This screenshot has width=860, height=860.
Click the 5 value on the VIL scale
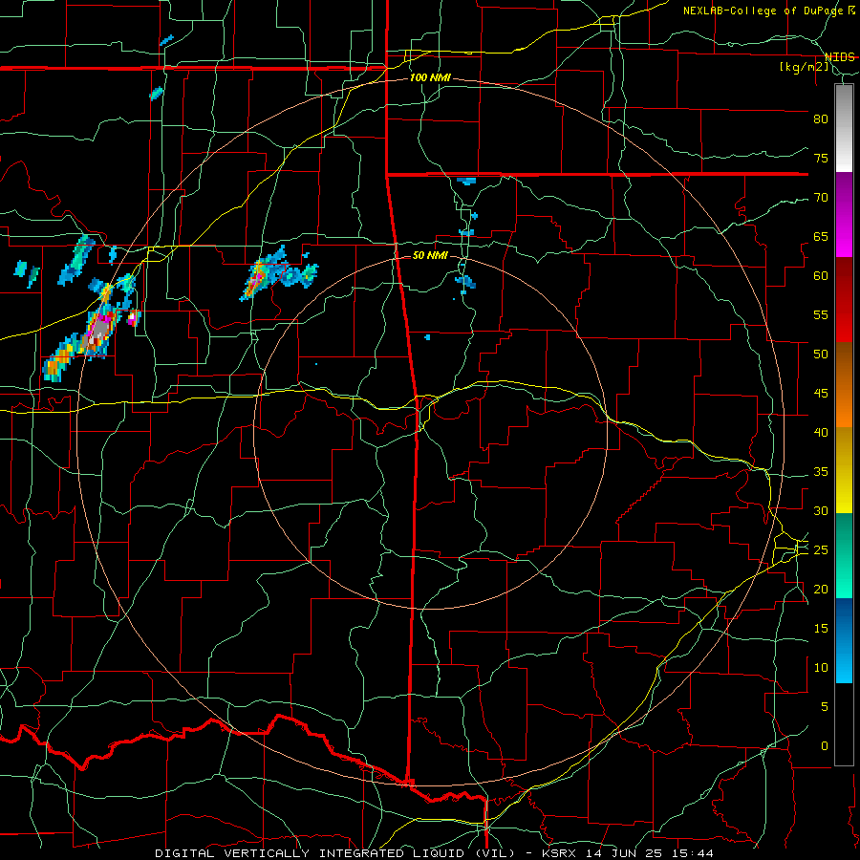pyautogui.click(x=825, y=707)
